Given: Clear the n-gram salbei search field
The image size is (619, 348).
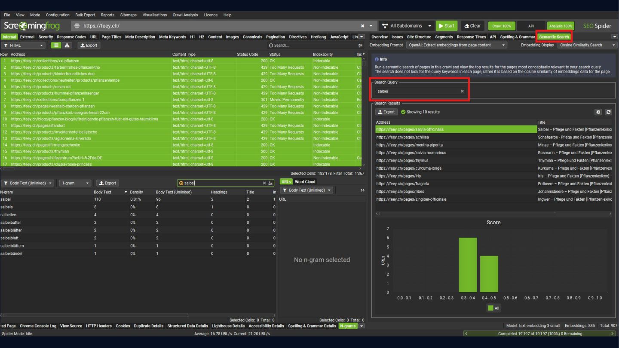Looking at the screenshot, I should point(264,183).
